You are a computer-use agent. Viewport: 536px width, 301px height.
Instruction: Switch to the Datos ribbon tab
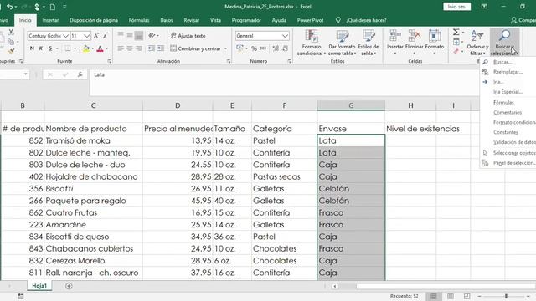167,20
